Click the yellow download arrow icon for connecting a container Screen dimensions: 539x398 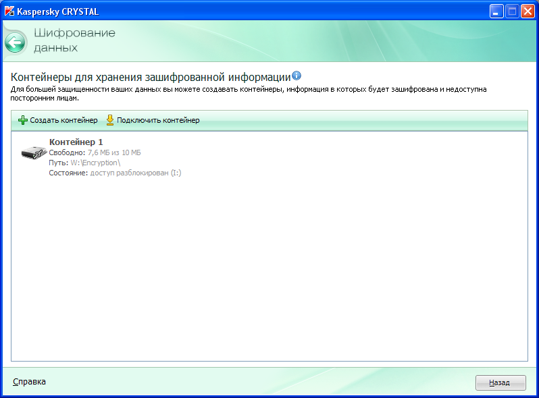click(109, 120)
